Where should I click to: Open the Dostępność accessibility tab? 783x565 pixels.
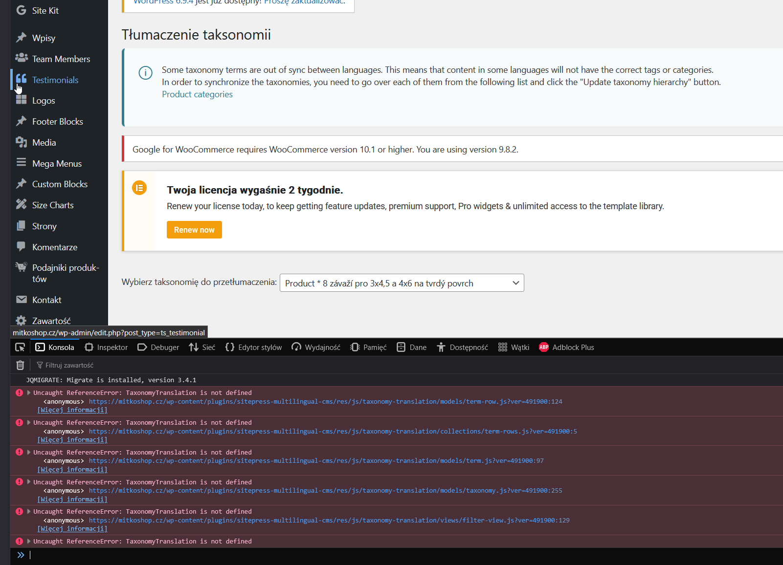(x=462, y=348)
